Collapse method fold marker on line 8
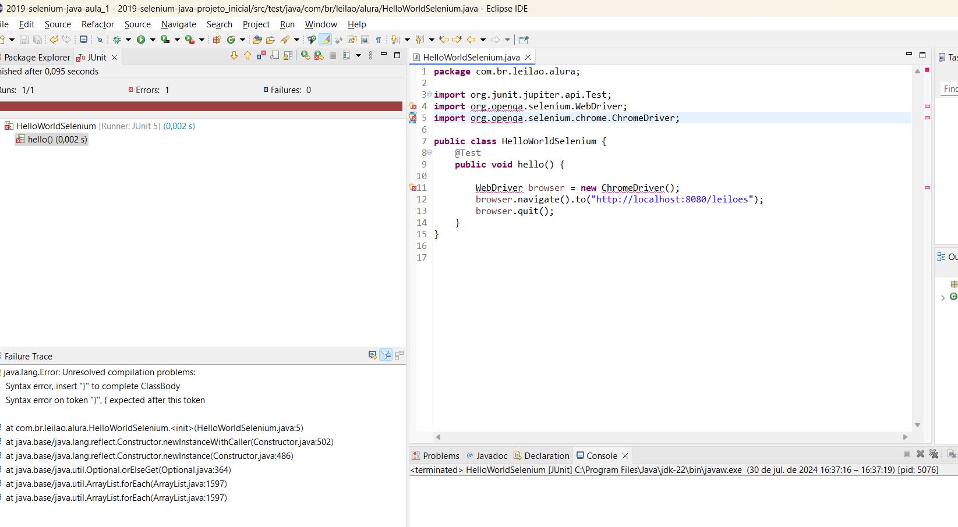Image resolution: width=958 pixels, height=527 pixels. pyautogui.click(x=430, y=152)
